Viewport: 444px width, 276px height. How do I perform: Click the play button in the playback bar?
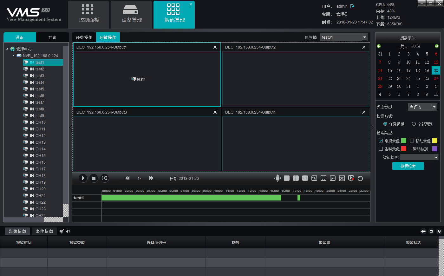click(x=83, y=178)
